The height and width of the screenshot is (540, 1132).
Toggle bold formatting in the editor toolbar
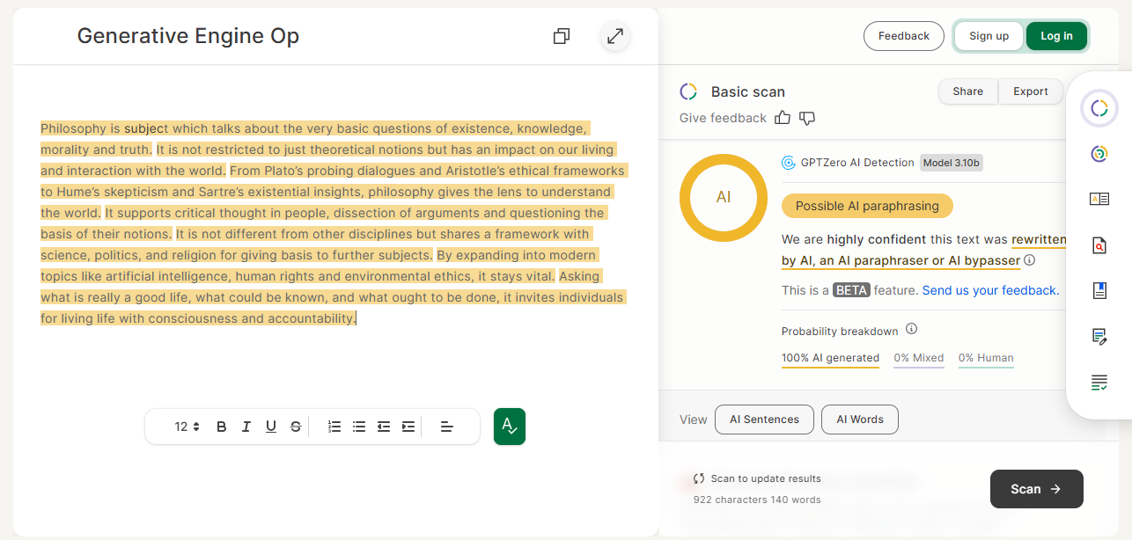[x=222, y=427]
